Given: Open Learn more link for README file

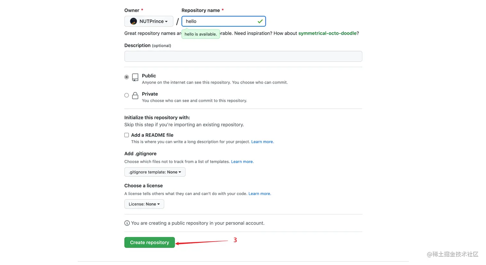Looking at the screenshot, I should pos(262,142).
